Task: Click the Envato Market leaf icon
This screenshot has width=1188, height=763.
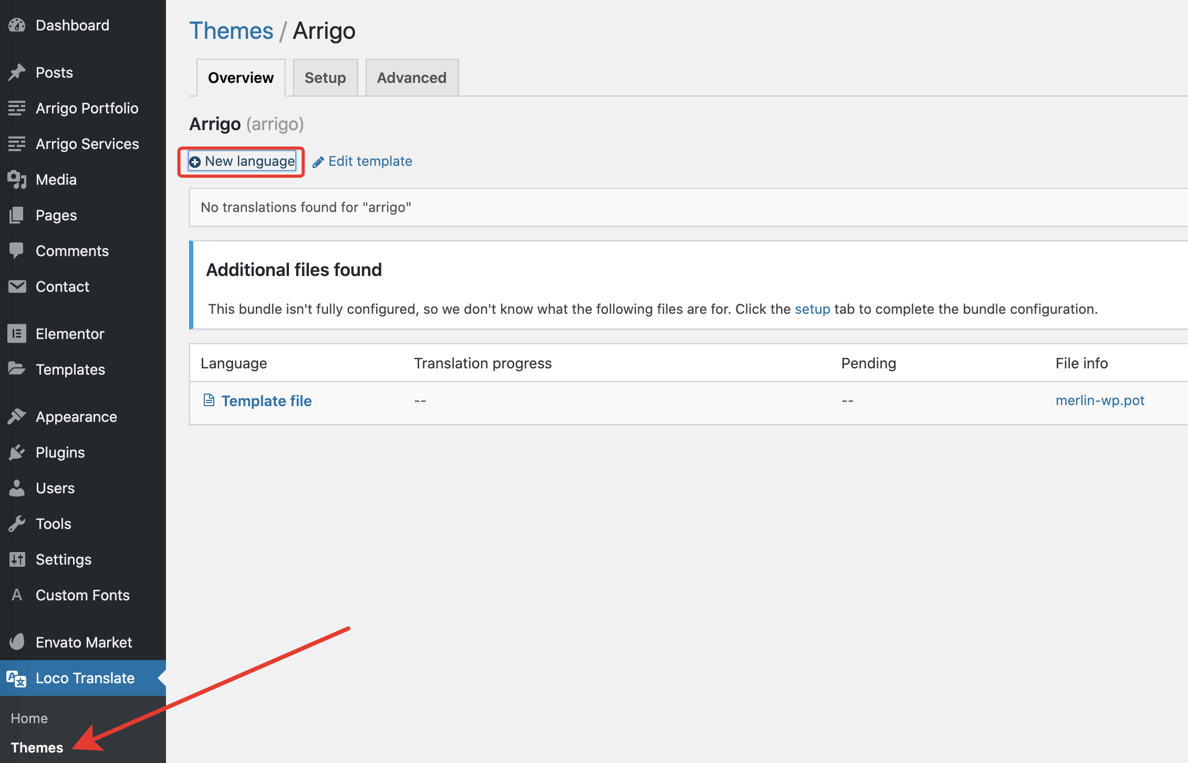Action: [17, 642]
